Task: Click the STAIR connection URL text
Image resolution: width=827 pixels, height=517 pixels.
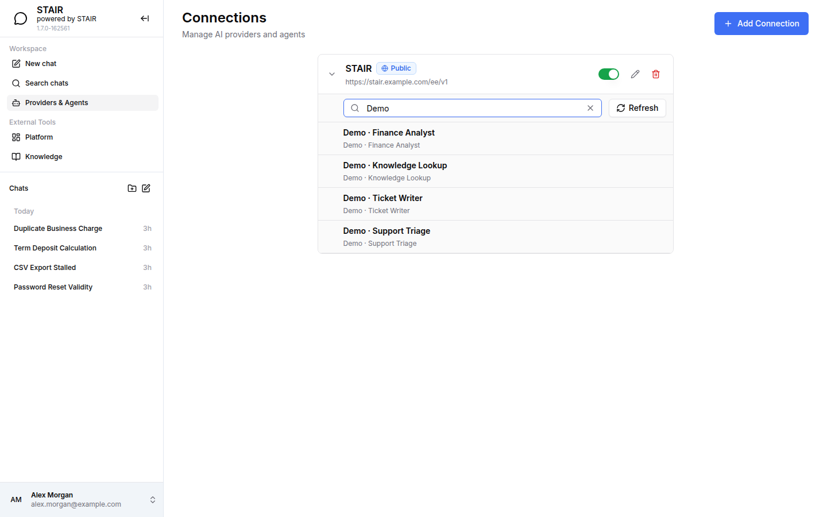Action: [397, 82]
